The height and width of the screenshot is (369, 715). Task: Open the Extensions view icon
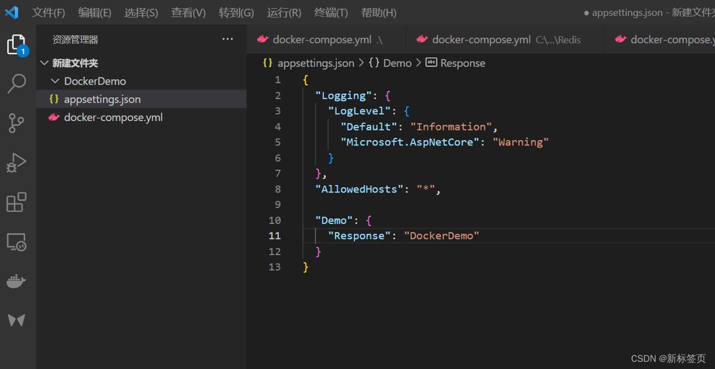(17, 203)
